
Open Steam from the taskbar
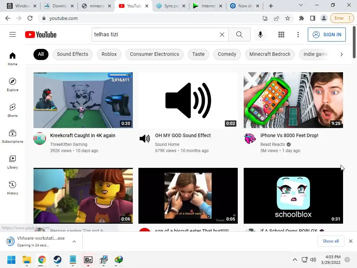tap(58, 260)
